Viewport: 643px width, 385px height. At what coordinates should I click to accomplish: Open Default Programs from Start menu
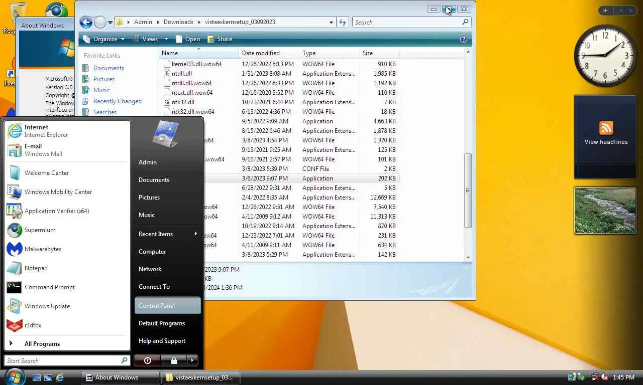click(x=168, y=323)
